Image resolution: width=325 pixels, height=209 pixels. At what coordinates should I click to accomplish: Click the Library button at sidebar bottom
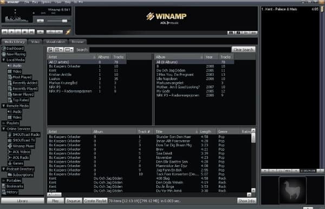pos(22,201)
